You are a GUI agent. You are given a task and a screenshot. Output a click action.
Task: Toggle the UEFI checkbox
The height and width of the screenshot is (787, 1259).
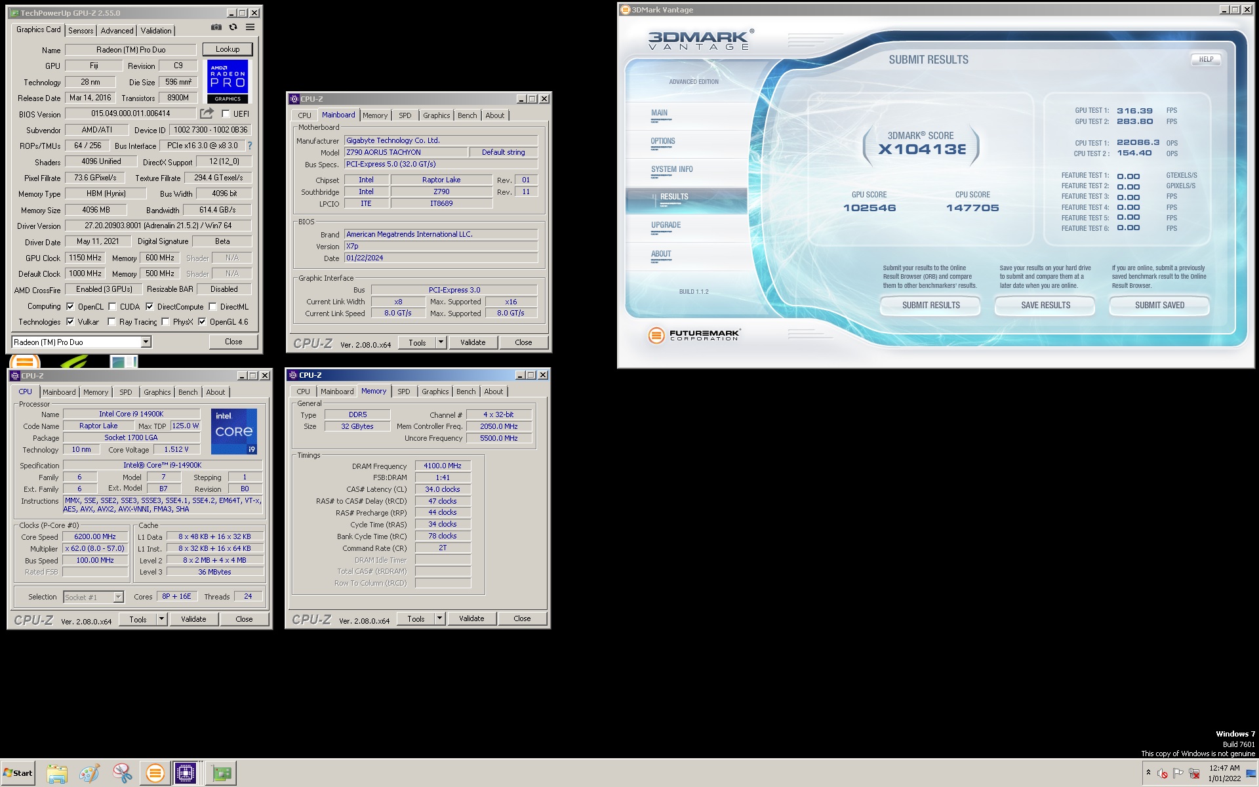tap(226, 114)
